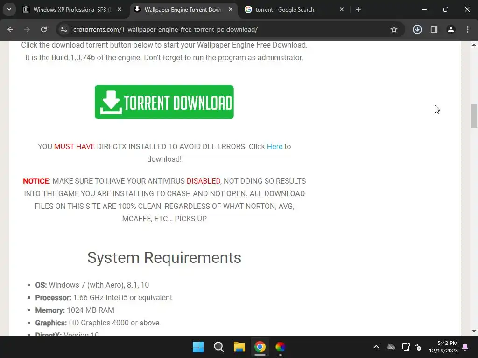Screen dimensions: 478x358
Task: Open the Chrome profile menu
Action: (451, 29)
